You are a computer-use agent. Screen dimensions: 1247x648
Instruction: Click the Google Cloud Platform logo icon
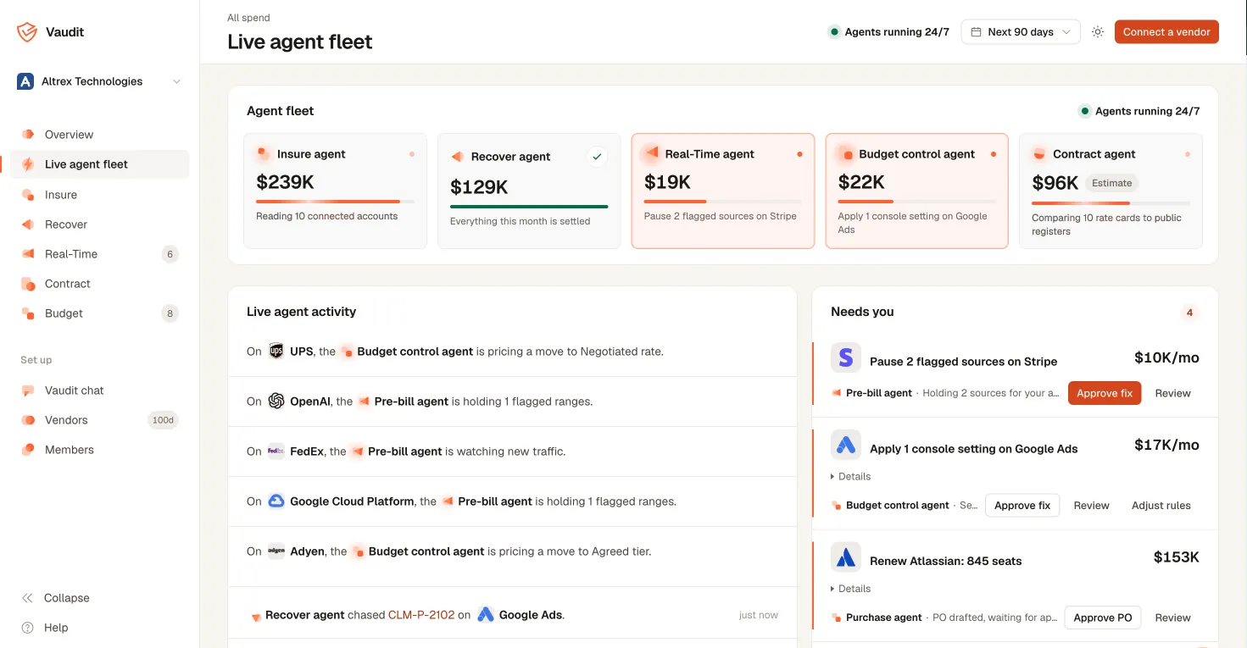[x=276, y=501]
